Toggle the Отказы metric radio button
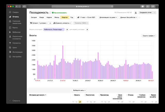The width and height of the screenshot is (165, 112). coord(126,95)
